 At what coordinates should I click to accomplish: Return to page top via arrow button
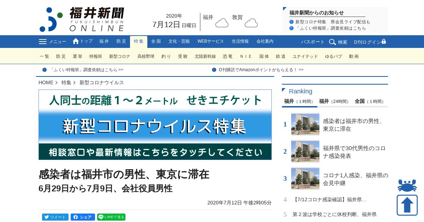pos(407,205)
